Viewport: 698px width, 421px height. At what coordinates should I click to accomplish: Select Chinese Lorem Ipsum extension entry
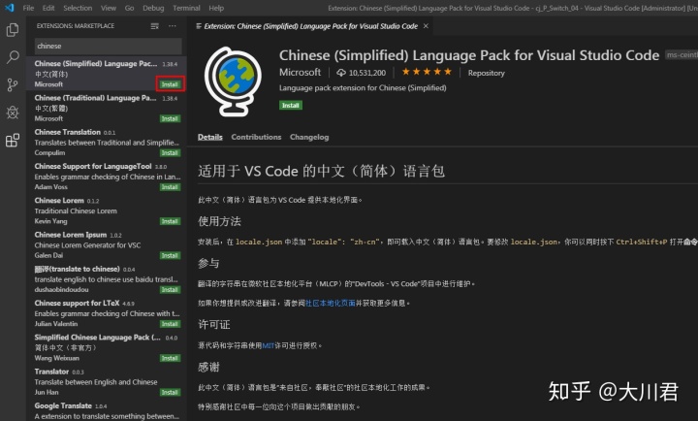point(107,245)
